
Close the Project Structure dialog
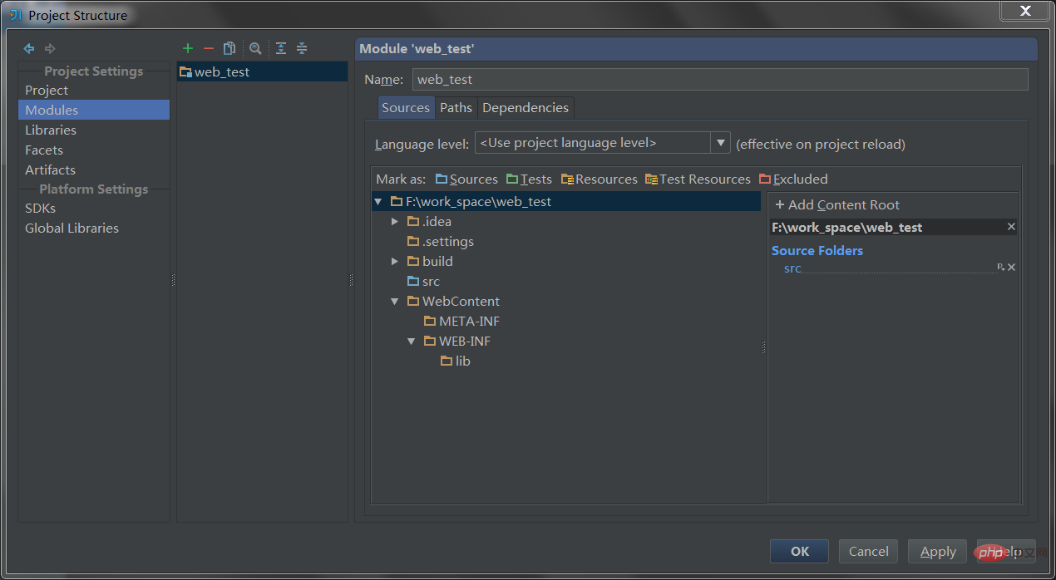click(1025, 11)
